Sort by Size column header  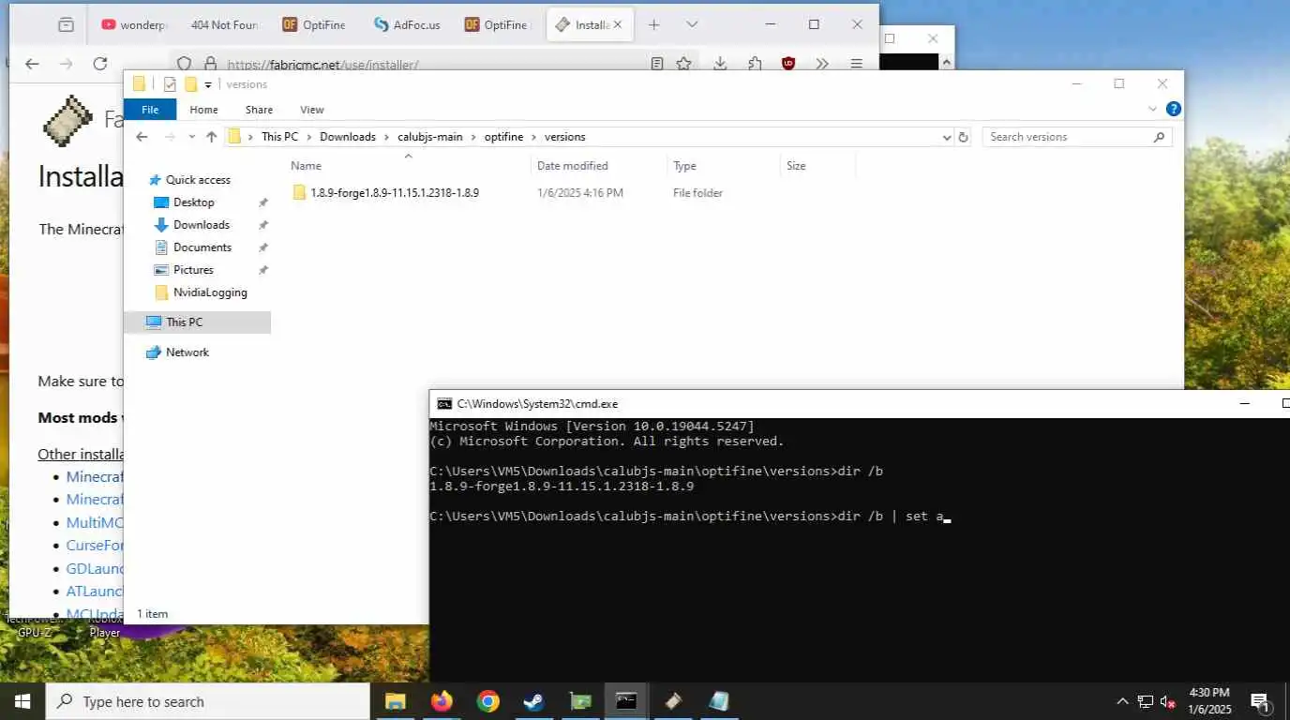[x=796, y=166]
